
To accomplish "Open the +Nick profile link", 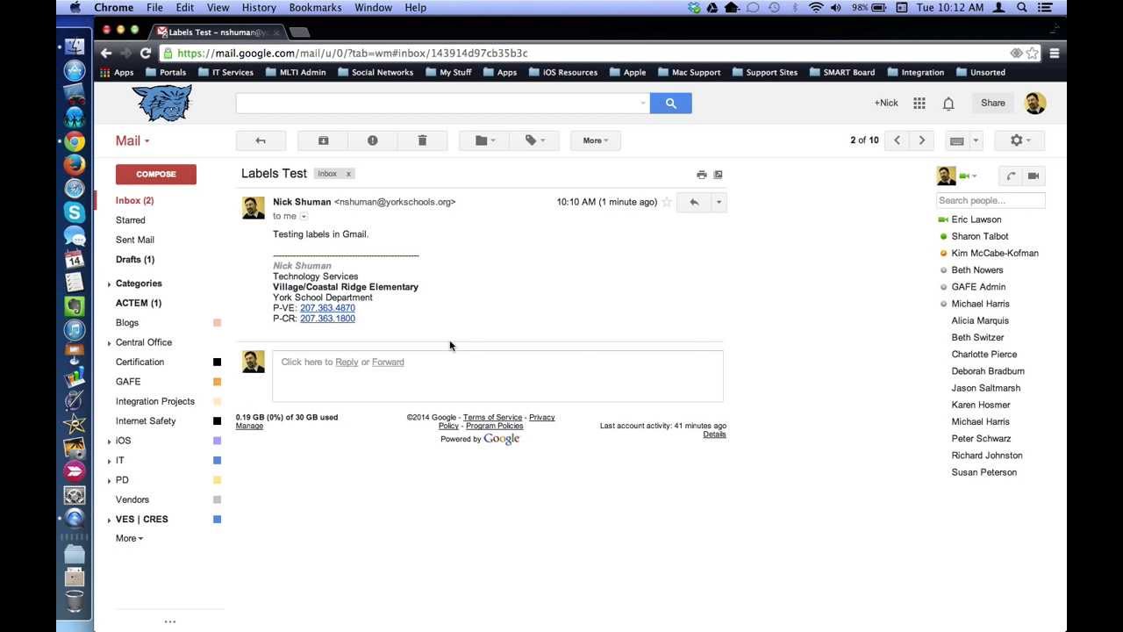I will [x=886, y=103].
